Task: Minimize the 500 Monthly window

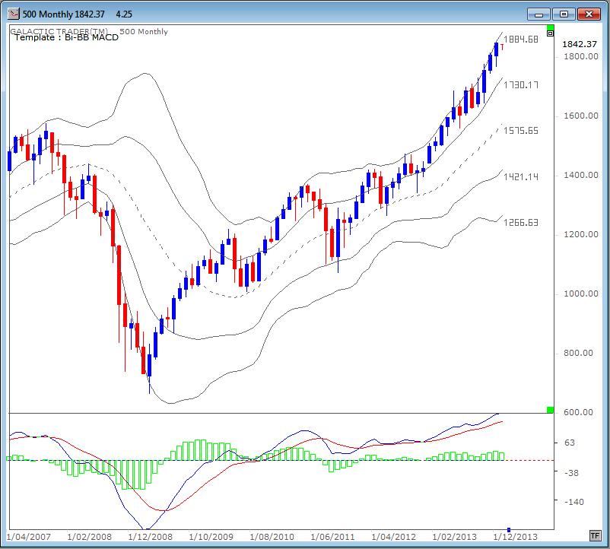Action: [x=539, y=14]
